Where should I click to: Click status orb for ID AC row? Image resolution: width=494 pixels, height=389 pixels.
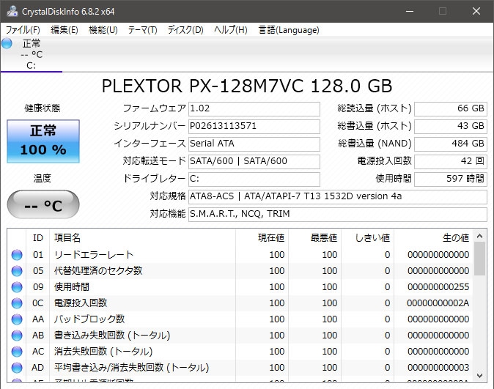pos(17,351)
